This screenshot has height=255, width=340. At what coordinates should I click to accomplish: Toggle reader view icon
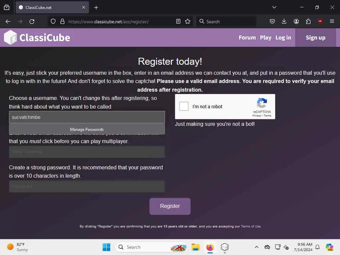tap(178, 21)
